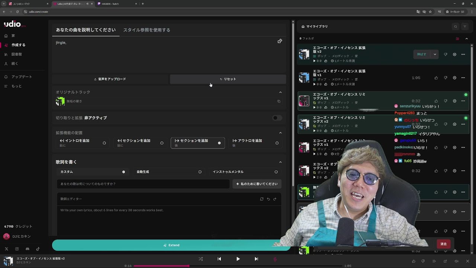Dislike the playing track in player bar
476x268 pixels.
[x=423, y=261]
